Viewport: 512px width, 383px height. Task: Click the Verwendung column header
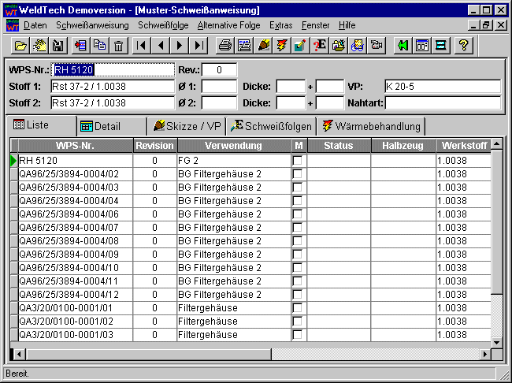(234, 146)
